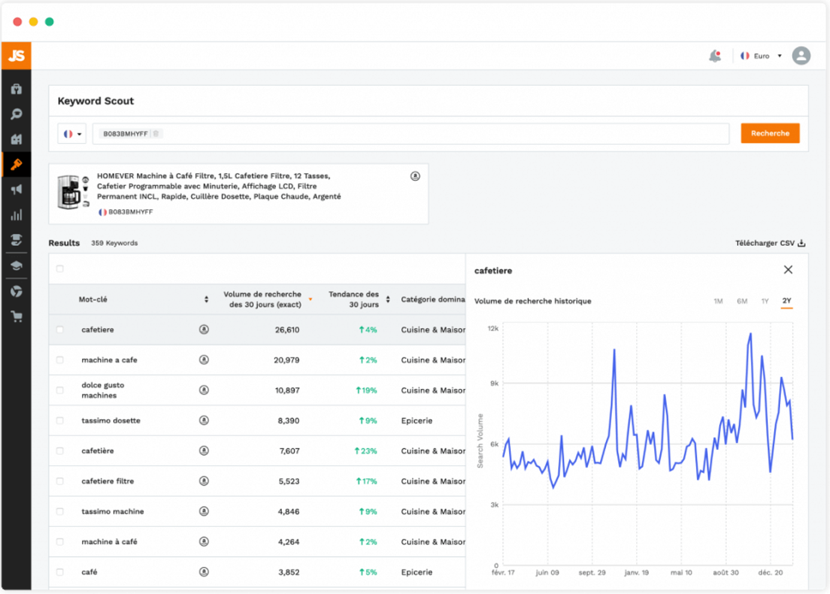
Task: Open the stacked books sidebar icon
Action: pos(16,240)
